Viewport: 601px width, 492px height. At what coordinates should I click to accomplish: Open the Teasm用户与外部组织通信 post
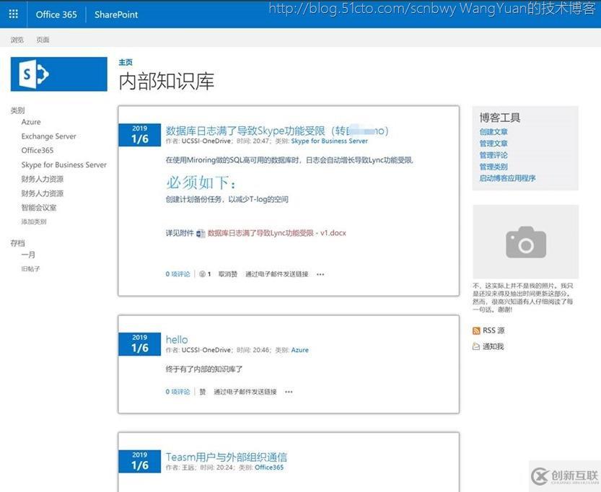tap(226, 457)
